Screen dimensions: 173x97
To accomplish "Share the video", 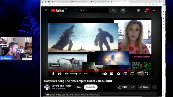I will [144, 87].
